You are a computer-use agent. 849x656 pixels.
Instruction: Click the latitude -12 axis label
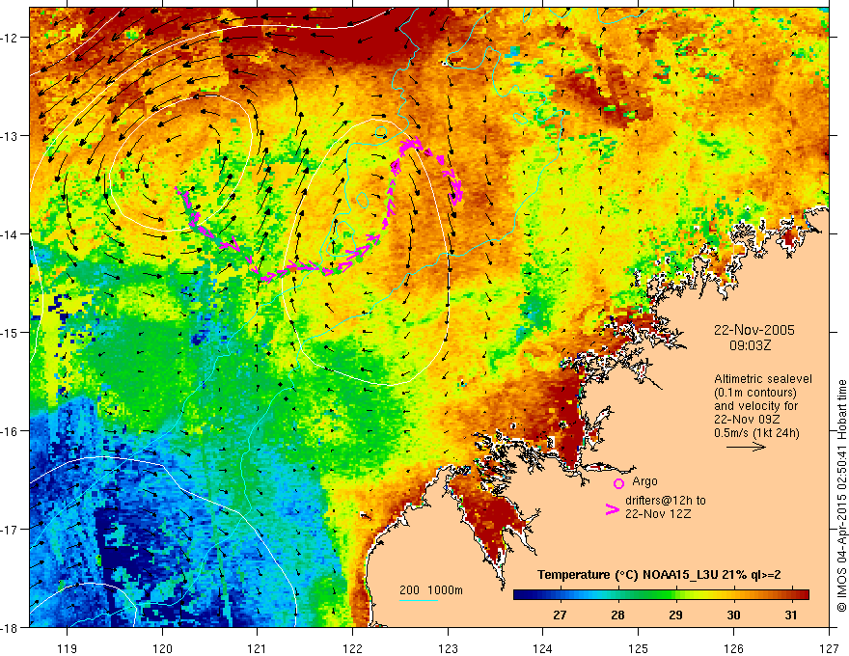[11, 38]
